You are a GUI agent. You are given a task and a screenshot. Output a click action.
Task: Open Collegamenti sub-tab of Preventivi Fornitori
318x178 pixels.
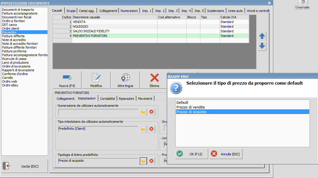[x=65, y=99]
